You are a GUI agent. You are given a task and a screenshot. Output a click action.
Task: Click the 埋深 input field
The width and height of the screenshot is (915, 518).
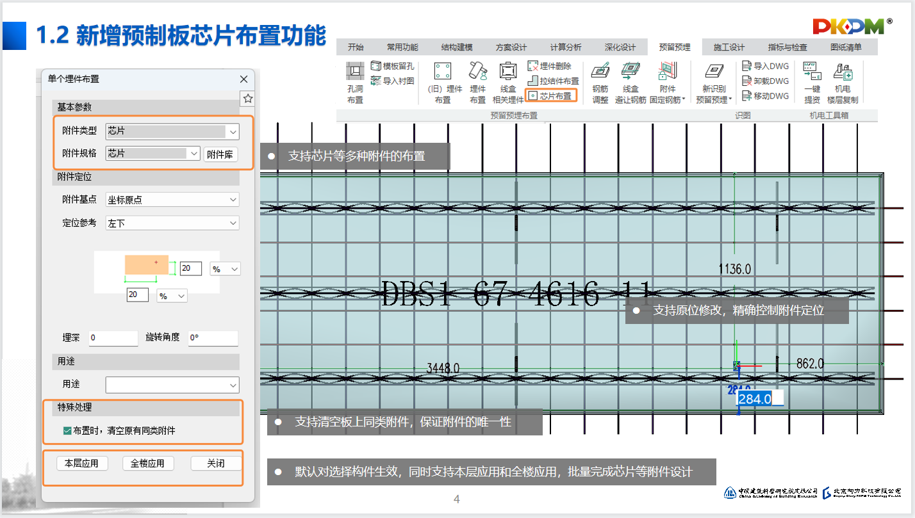113,338
